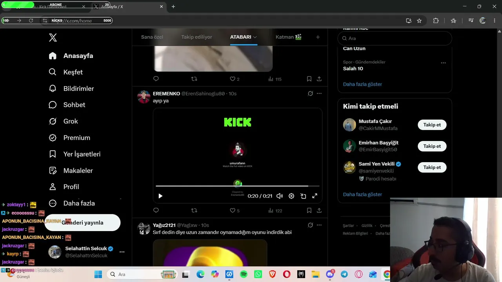Mute the video volume
Screen dimensions: 502x282
point(280,196)
